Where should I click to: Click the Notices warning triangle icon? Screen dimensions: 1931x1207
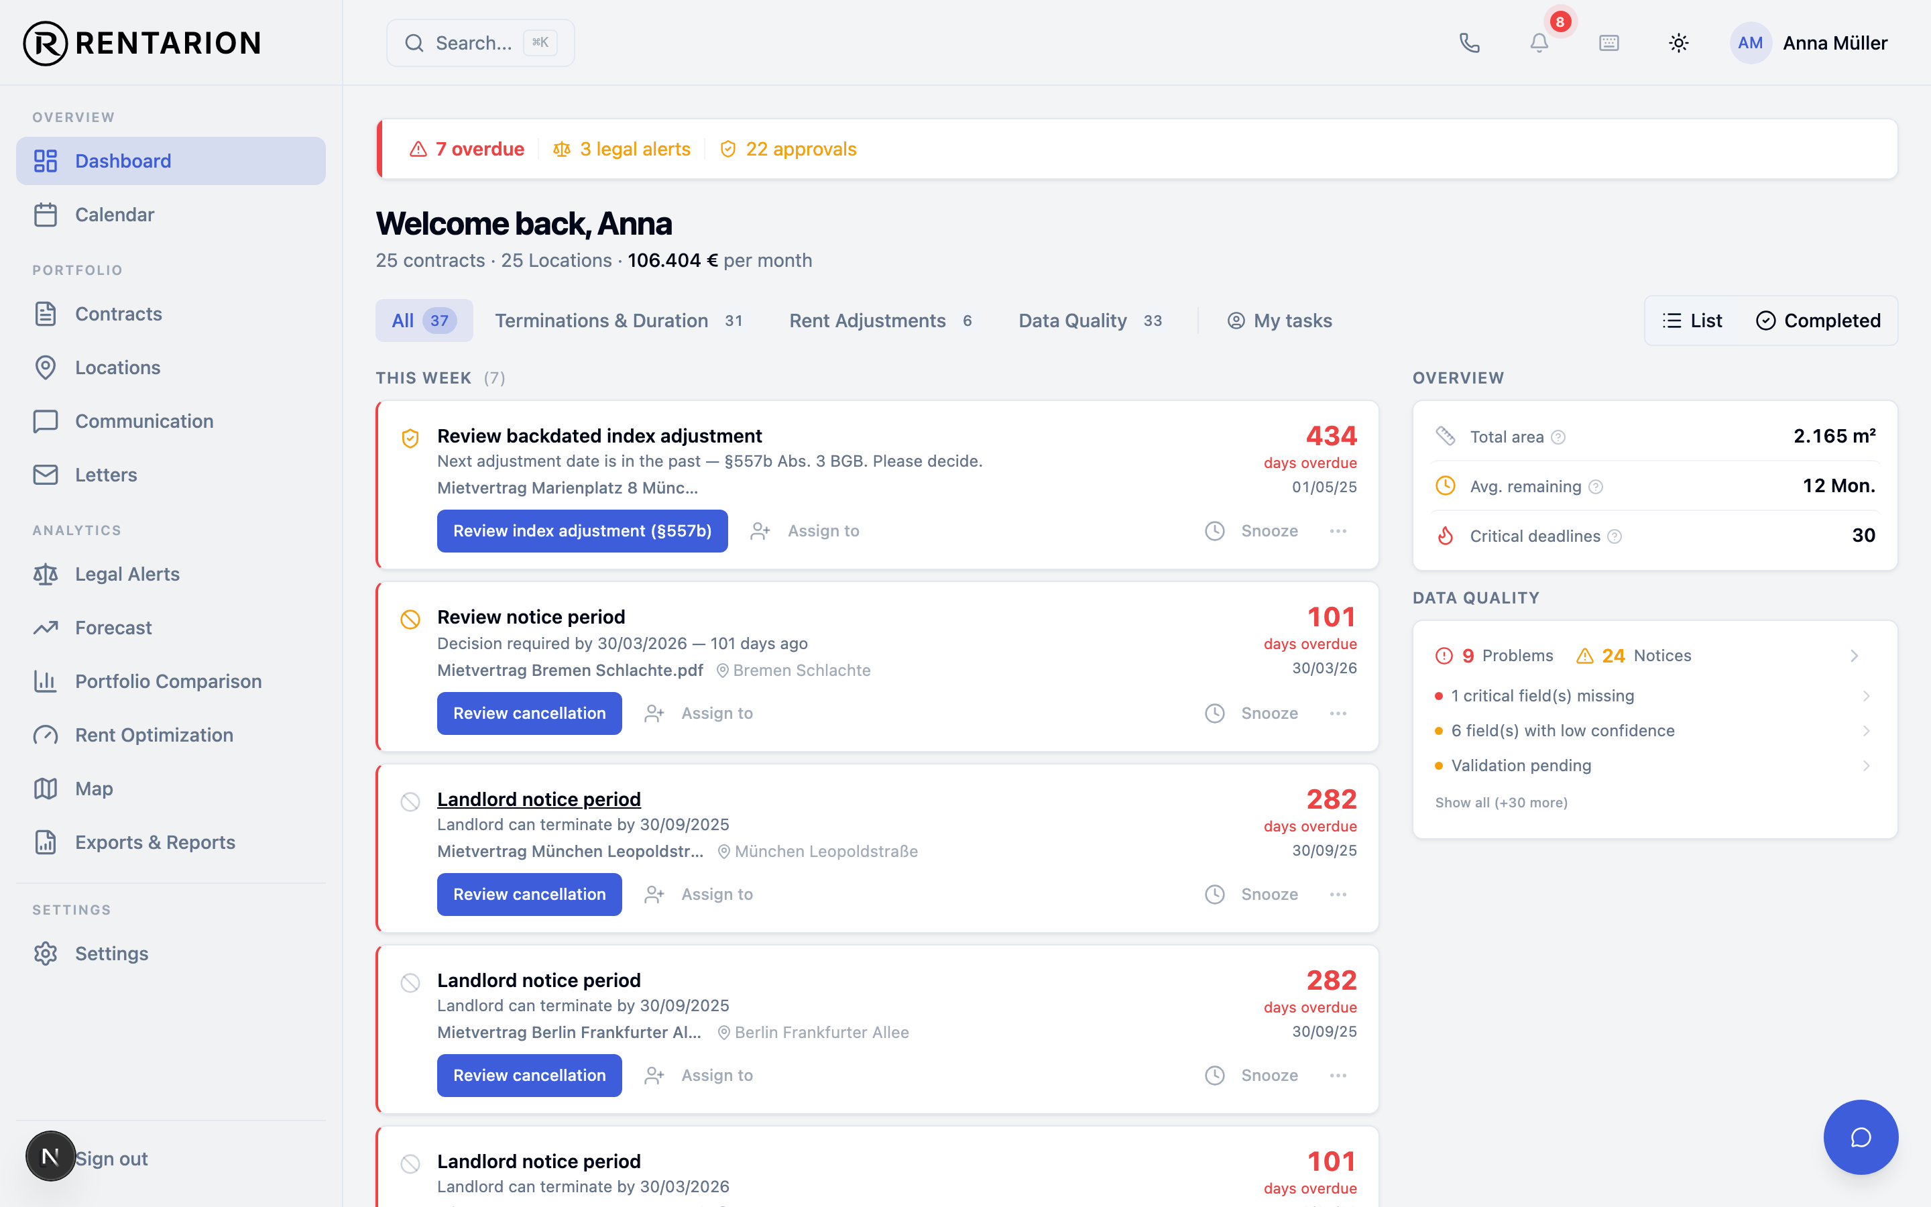click(x=1585, y=655)
